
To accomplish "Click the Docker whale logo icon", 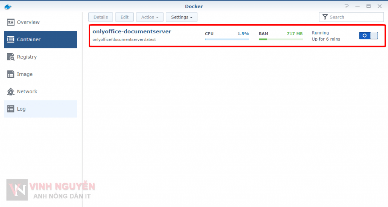I will (8, 6).
